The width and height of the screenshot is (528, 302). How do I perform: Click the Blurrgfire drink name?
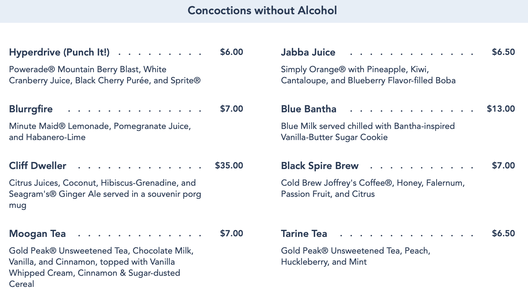(31, 109)
